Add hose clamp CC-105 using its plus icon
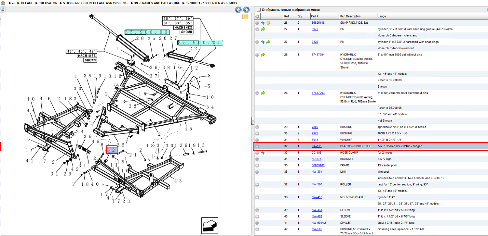488x236 pixels. tap(257, 153)
